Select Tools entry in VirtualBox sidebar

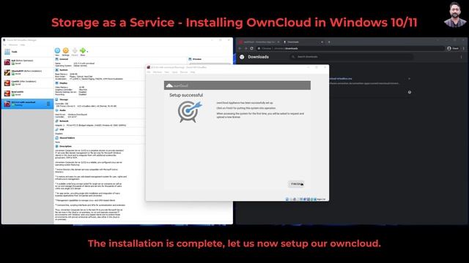tap(27, 52)
